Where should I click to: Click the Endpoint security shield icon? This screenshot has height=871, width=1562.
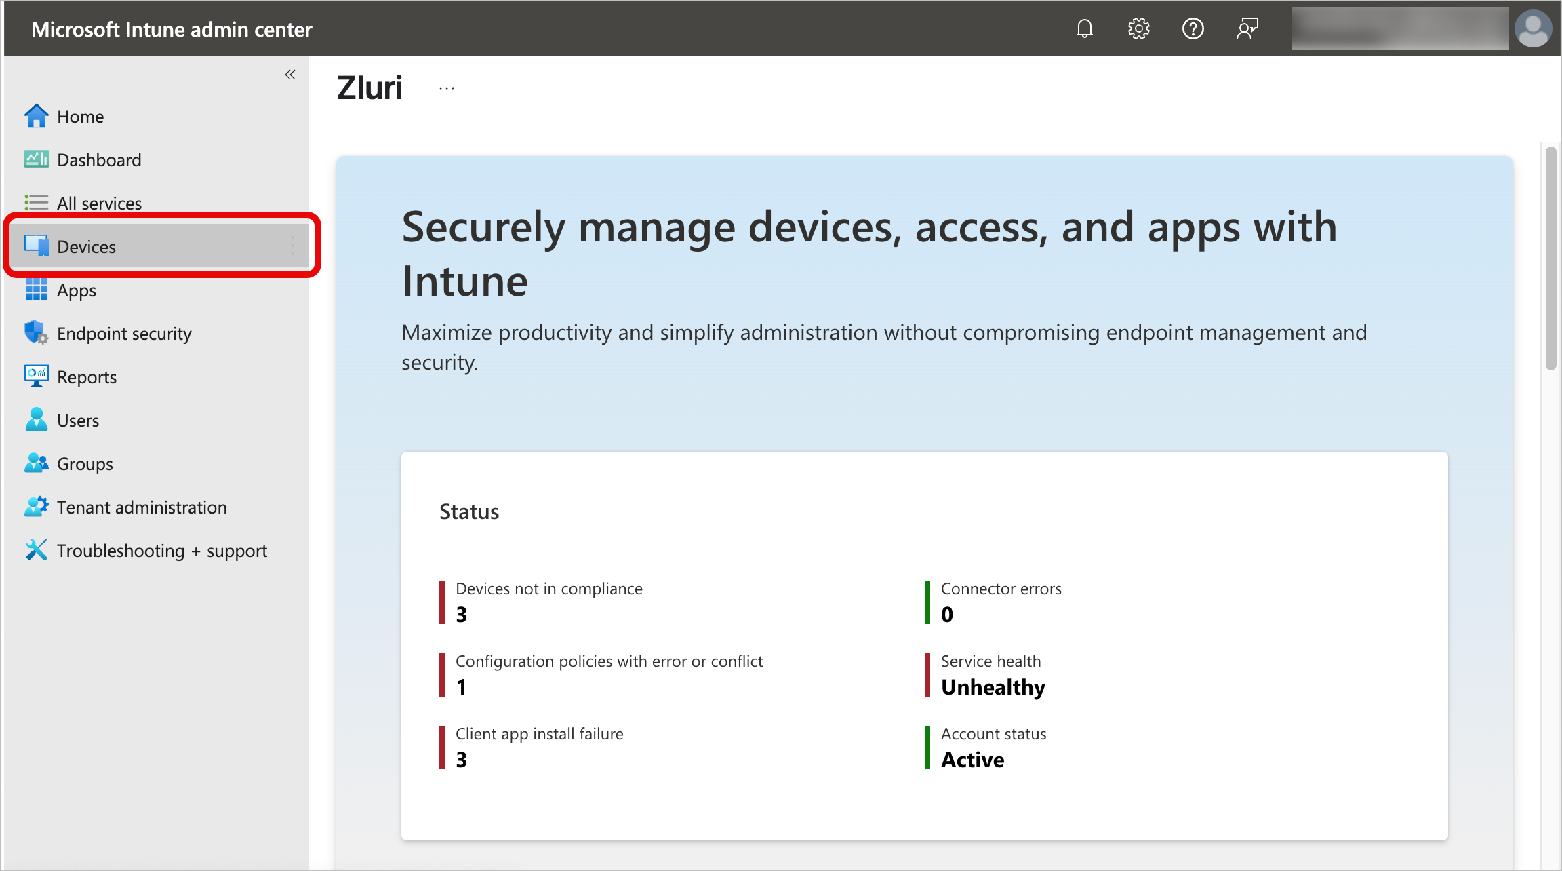tap(36, 333)
